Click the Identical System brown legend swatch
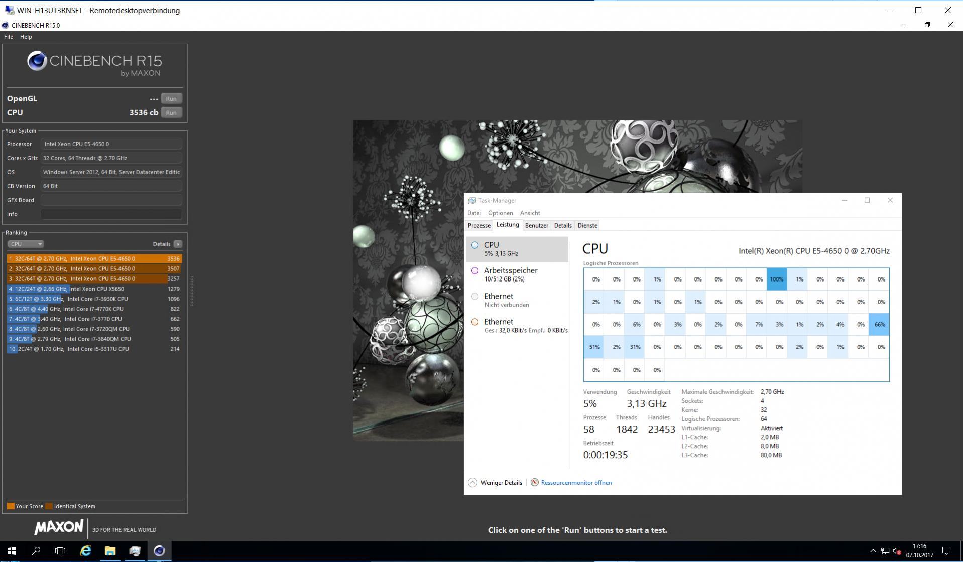This screenshot has height=562, width=963. click(49, 506)
